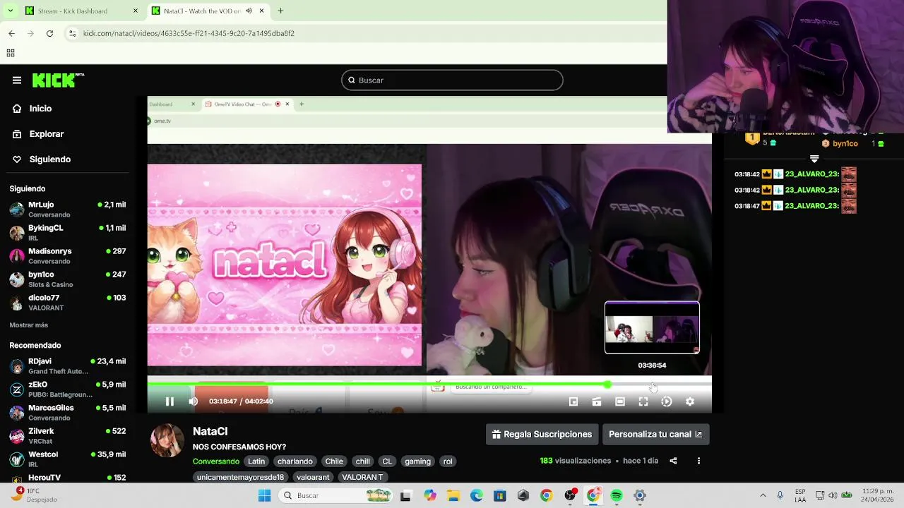Open a new browser tab
The width and height of the screenshot is (904, 508).
[280, 11]
